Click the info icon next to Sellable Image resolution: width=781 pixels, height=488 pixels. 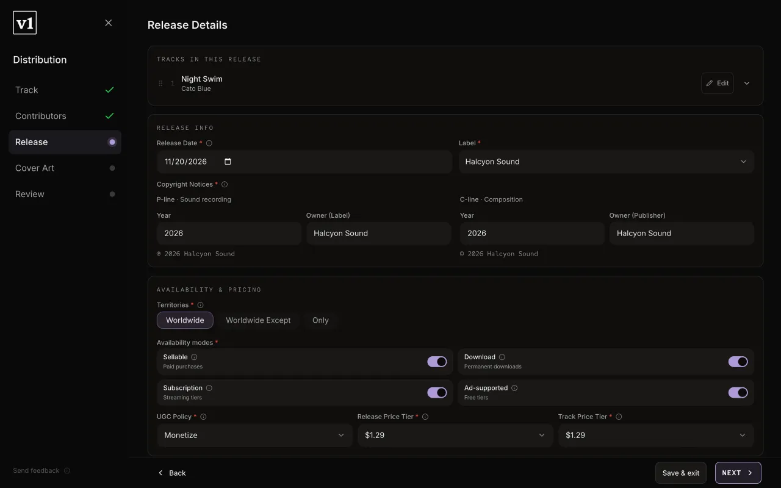click(195, 357)
